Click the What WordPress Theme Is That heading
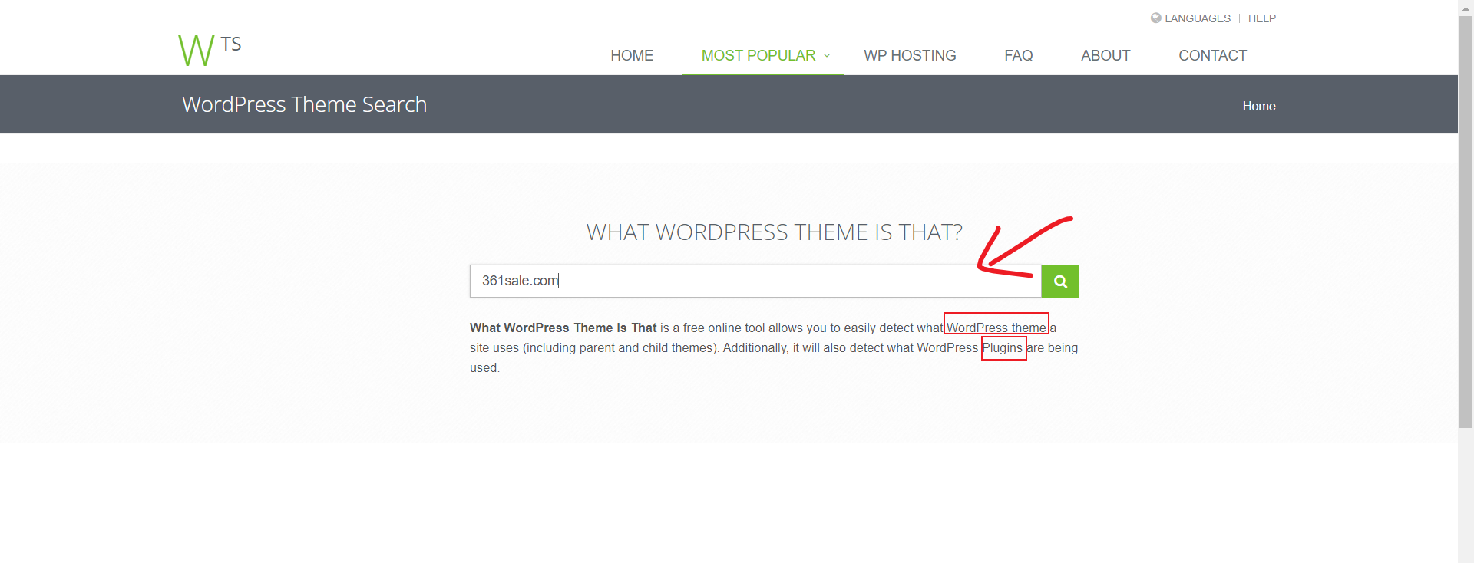This screenshot has height=563, width=1474. pyautogui.click(x=774, y=232)
